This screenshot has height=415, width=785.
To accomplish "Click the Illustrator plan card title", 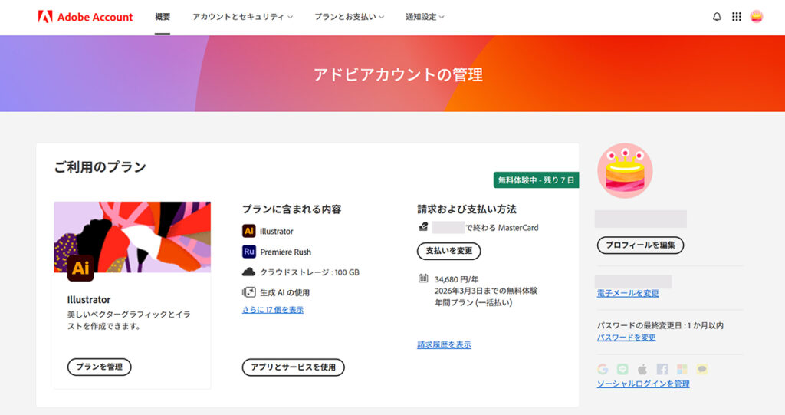I will coord(89,300).
